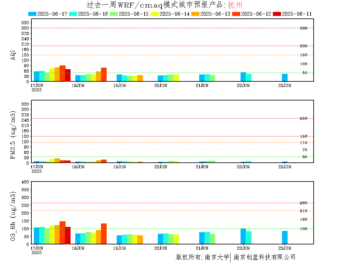This screenshot has height=266, width=345.
Task: Click the blue AQI bar on 23JUN
Action: pyautogui.click(x=285, y=78)
